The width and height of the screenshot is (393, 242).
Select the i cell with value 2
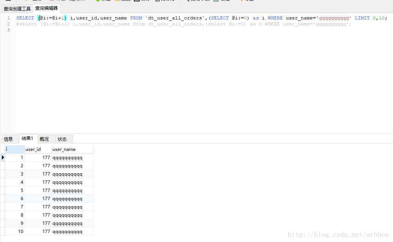(15, 166)
